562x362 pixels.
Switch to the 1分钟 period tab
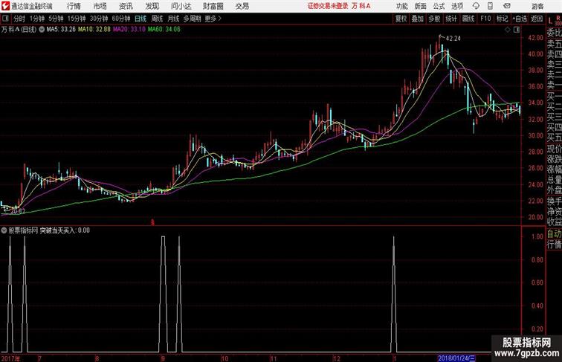click(x=37, y=19)
